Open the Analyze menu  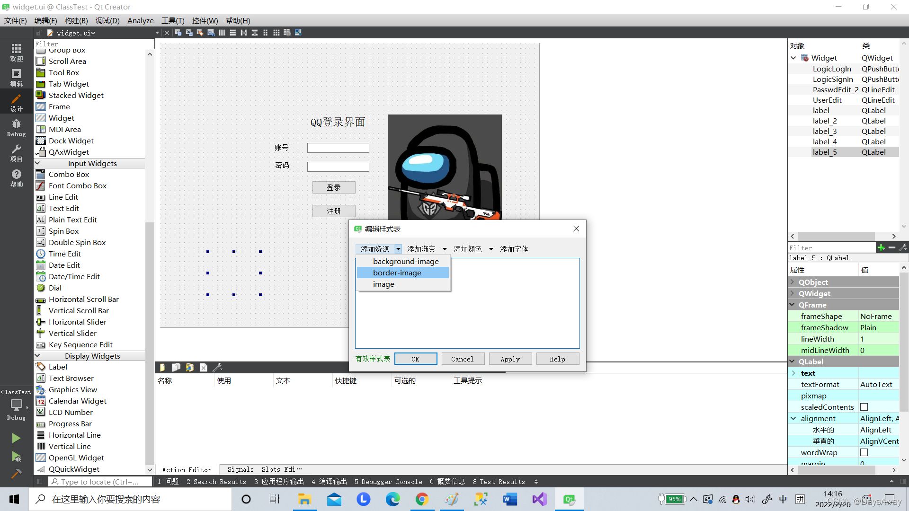tap(140, 20)
